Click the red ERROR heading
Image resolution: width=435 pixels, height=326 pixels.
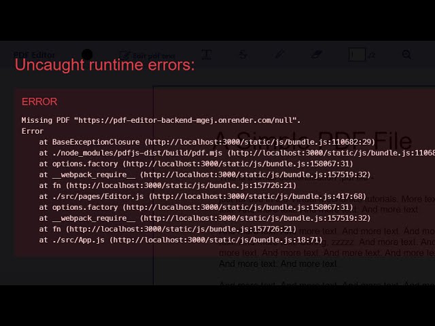click(x=39, y=102)
